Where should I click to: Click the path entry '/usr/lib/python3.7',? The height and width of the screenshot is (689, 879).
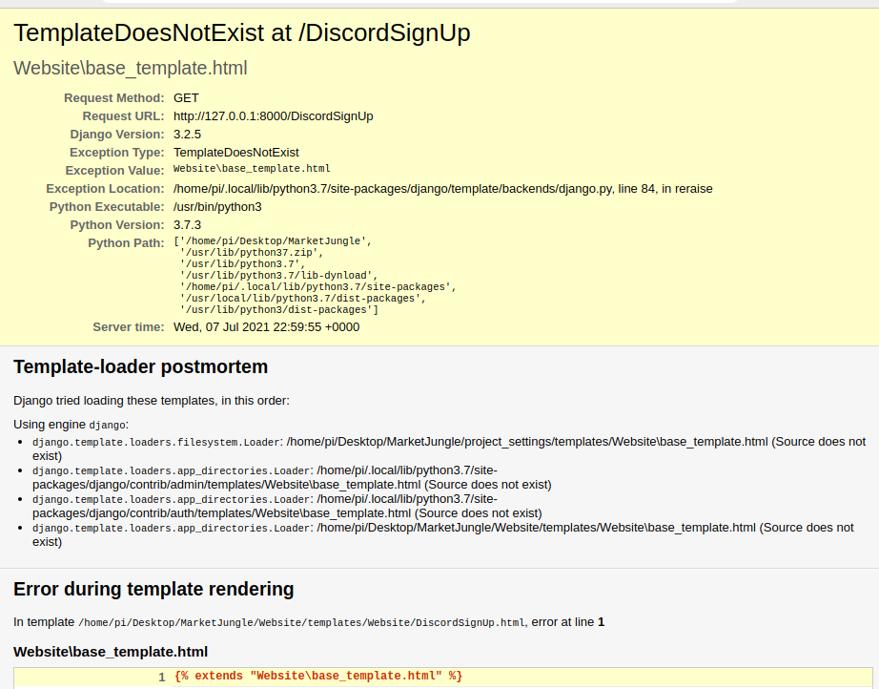pos(243,263)
